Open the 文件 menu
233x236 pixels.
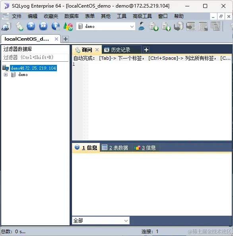click(x=17, y=16)
